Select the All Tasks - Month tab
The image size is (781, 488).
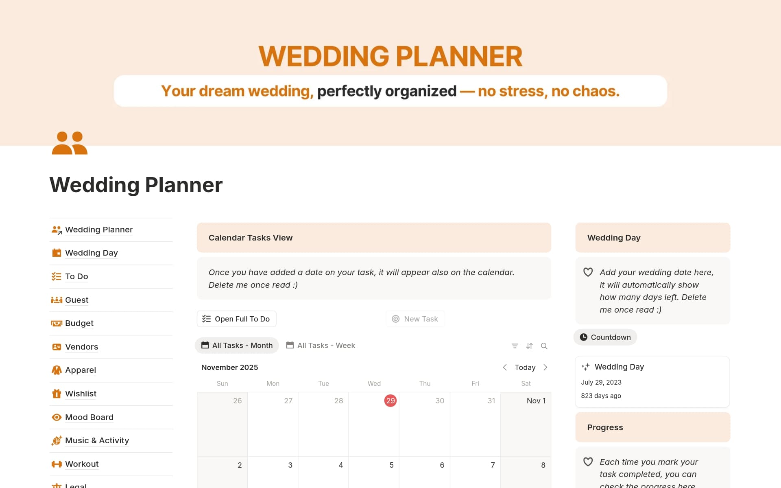point(237,346)
